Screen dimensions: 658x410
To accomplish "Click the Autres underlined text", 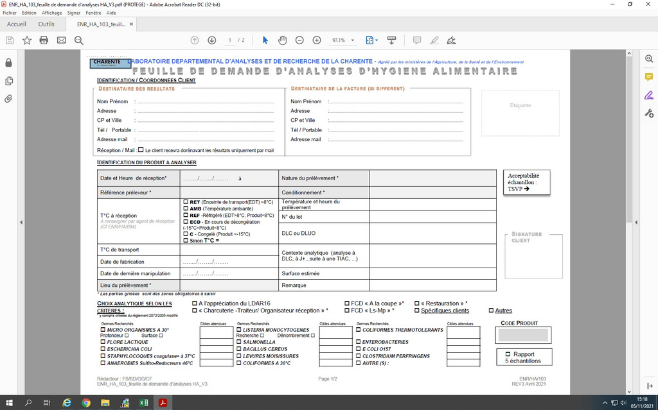I will point(504,311).
